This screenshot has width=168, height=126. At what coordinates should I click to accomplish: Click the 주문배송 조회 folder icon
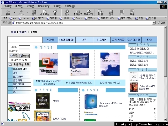10,64
